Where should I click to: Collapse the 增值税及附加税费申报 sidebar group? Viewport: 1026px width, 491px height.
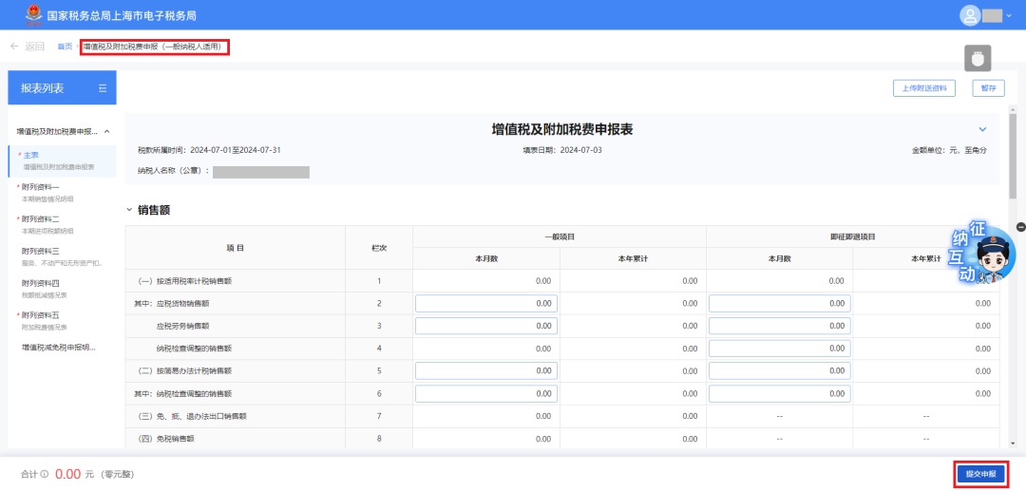pyautogui.click(x=107, y=131)
